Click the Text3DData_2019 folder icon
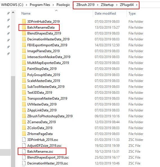 coord(24,92)
